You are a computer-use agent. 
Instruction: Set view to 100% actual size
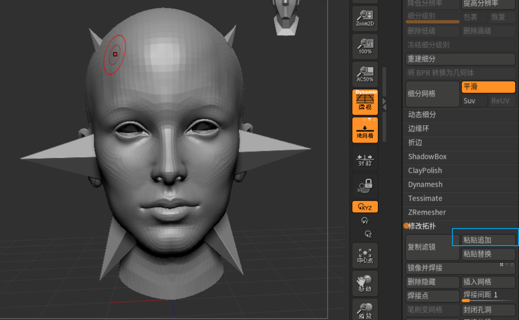point(365,46)
